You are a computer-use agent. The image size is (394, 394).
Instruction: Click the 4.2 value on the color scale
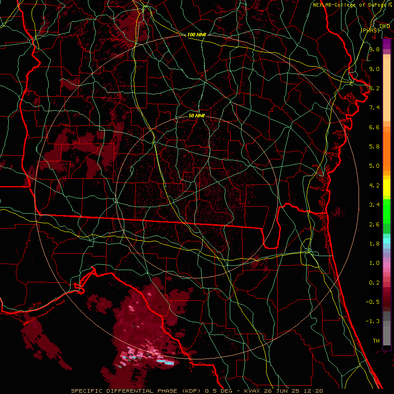[374, 186]
